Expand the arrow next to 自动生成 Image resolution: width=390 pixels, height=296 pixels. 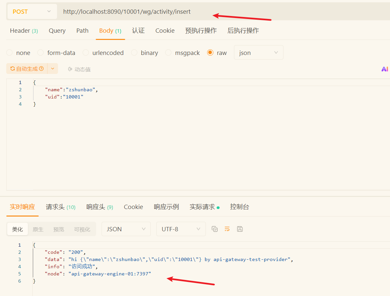coord(53,69)
